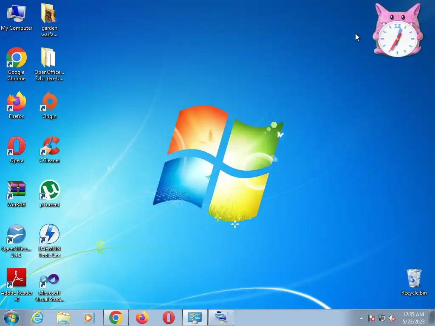Click the pink cat clock gadget
435x326 pixels.
coord(398,30)
